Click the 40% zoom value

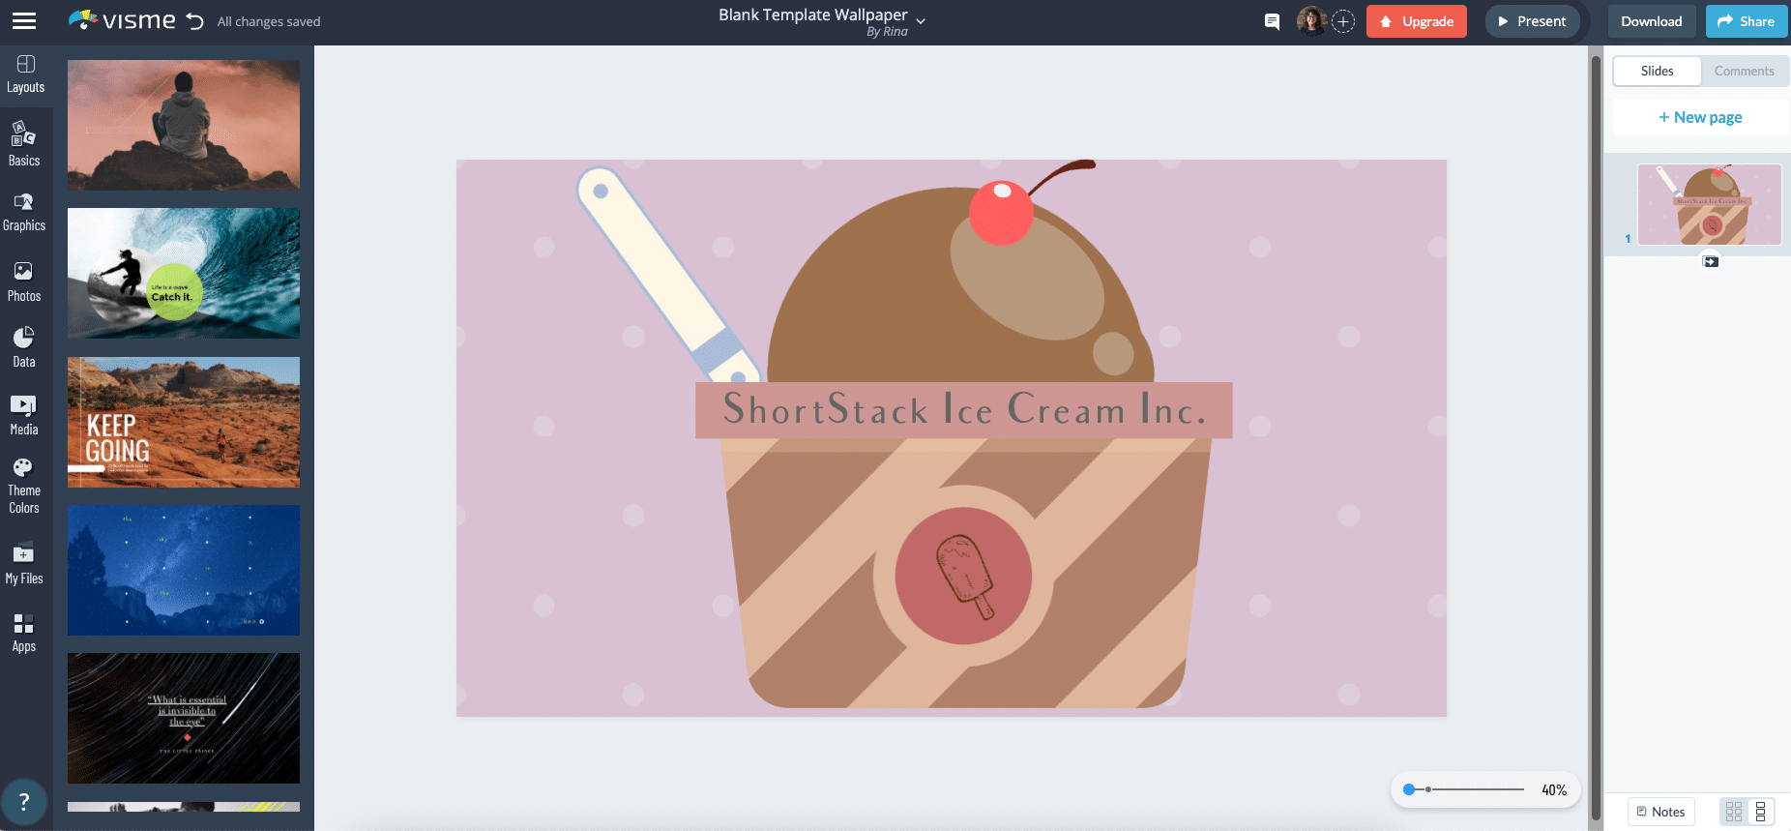tap(1554, 790)
